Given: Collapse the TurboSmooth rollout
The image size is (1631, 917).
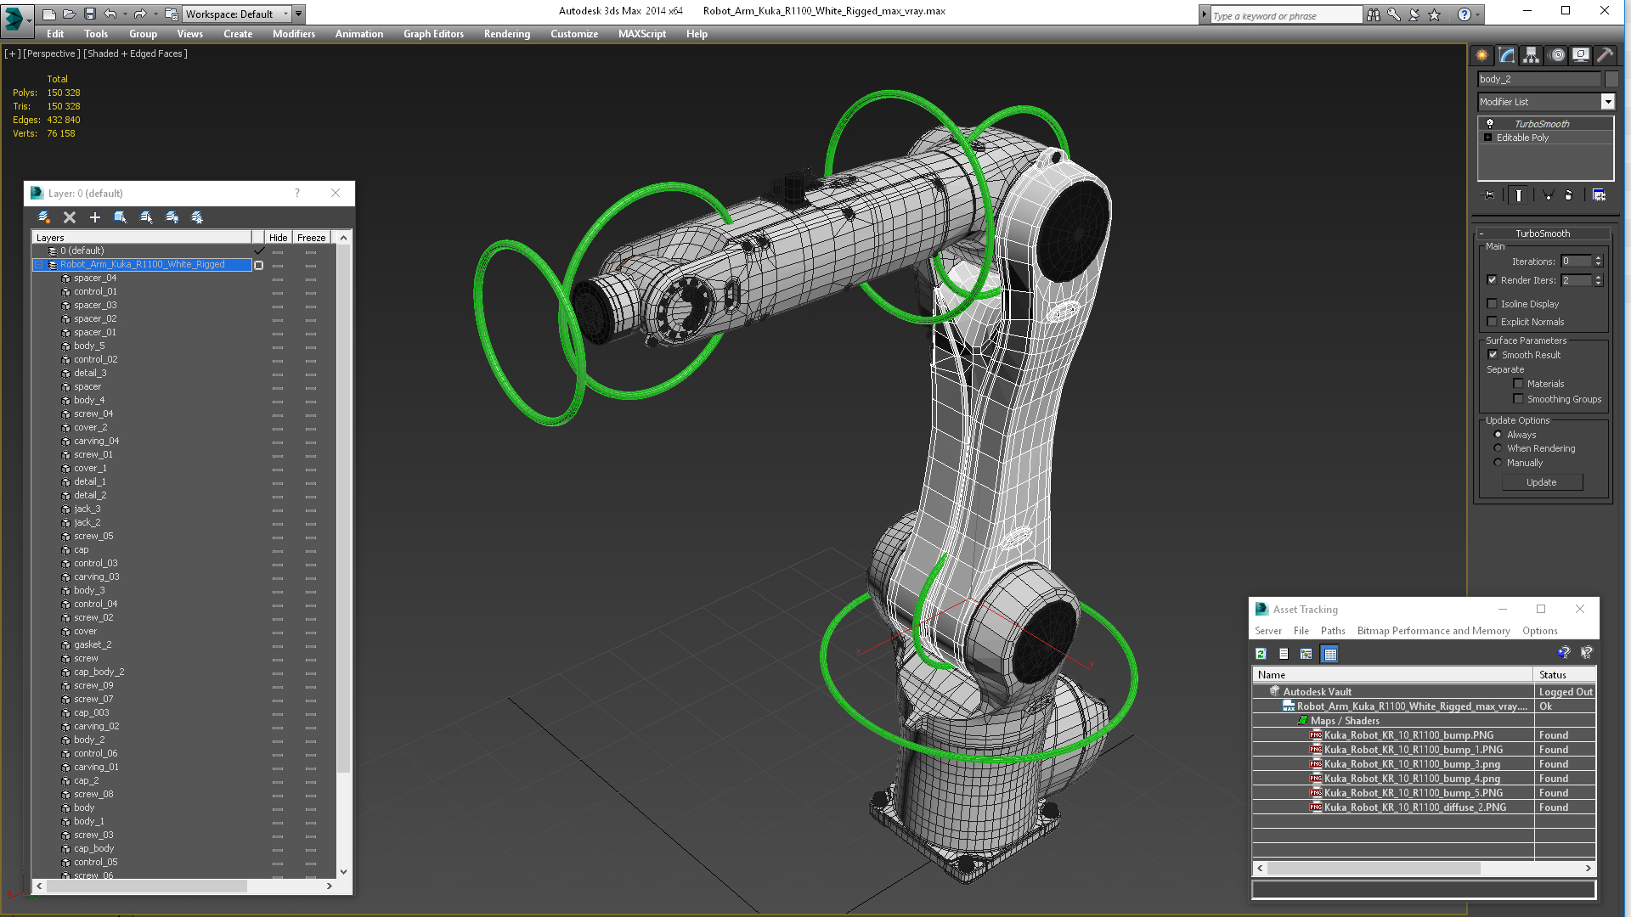Looking at the screenshot, I should coord(1543,233).
